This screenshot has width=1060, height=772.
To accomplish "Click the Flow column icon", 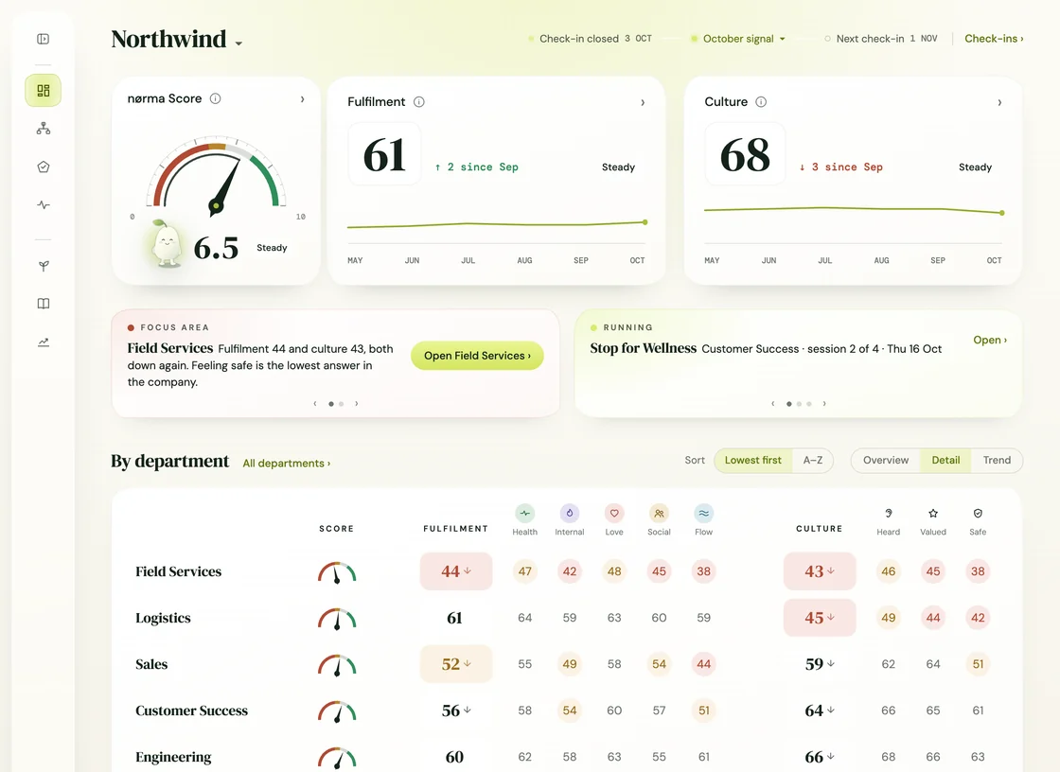I will pos(704,513).
